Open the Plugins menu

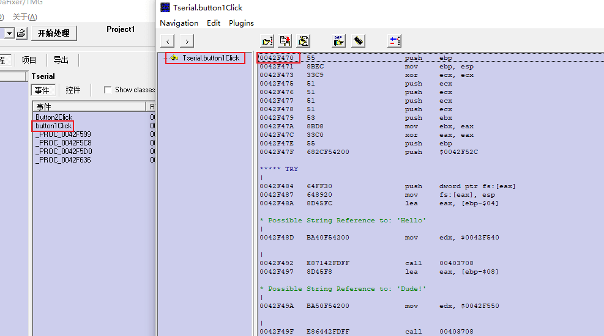[x=241, y=23]
